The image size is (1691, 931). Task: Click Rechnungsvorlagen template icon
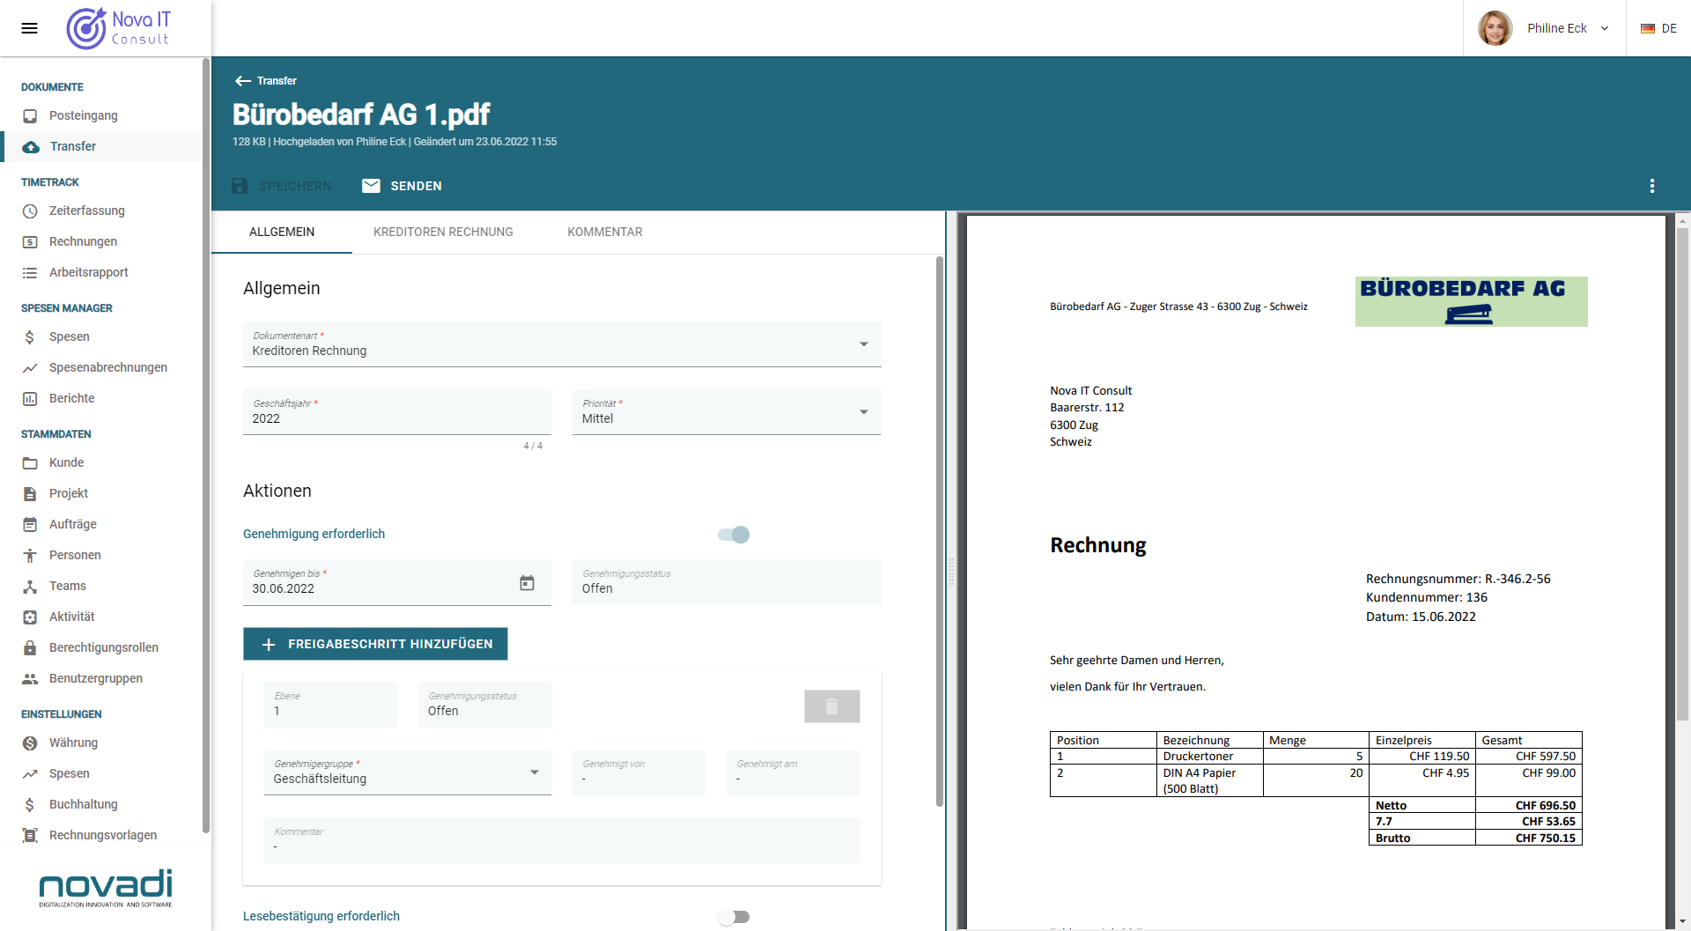point(30,836)
